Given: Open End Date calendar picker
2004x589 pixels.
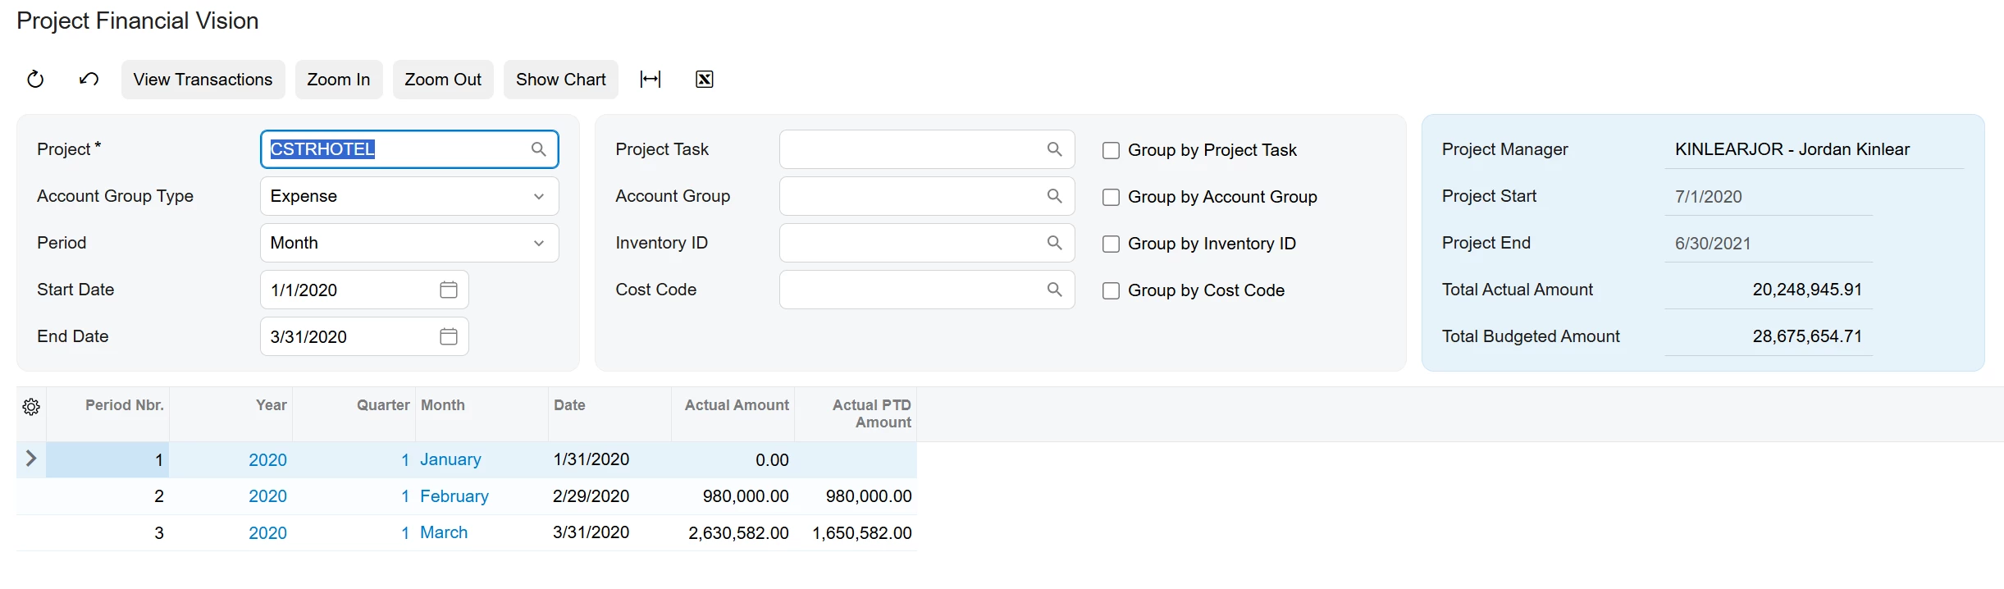Looking at the screenshot, I should 449,336.
